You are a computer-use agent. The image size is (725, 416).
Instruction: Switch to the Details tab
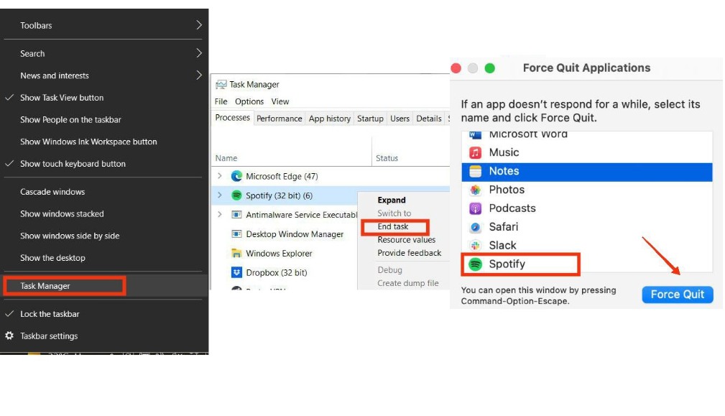tap(429, 119)
